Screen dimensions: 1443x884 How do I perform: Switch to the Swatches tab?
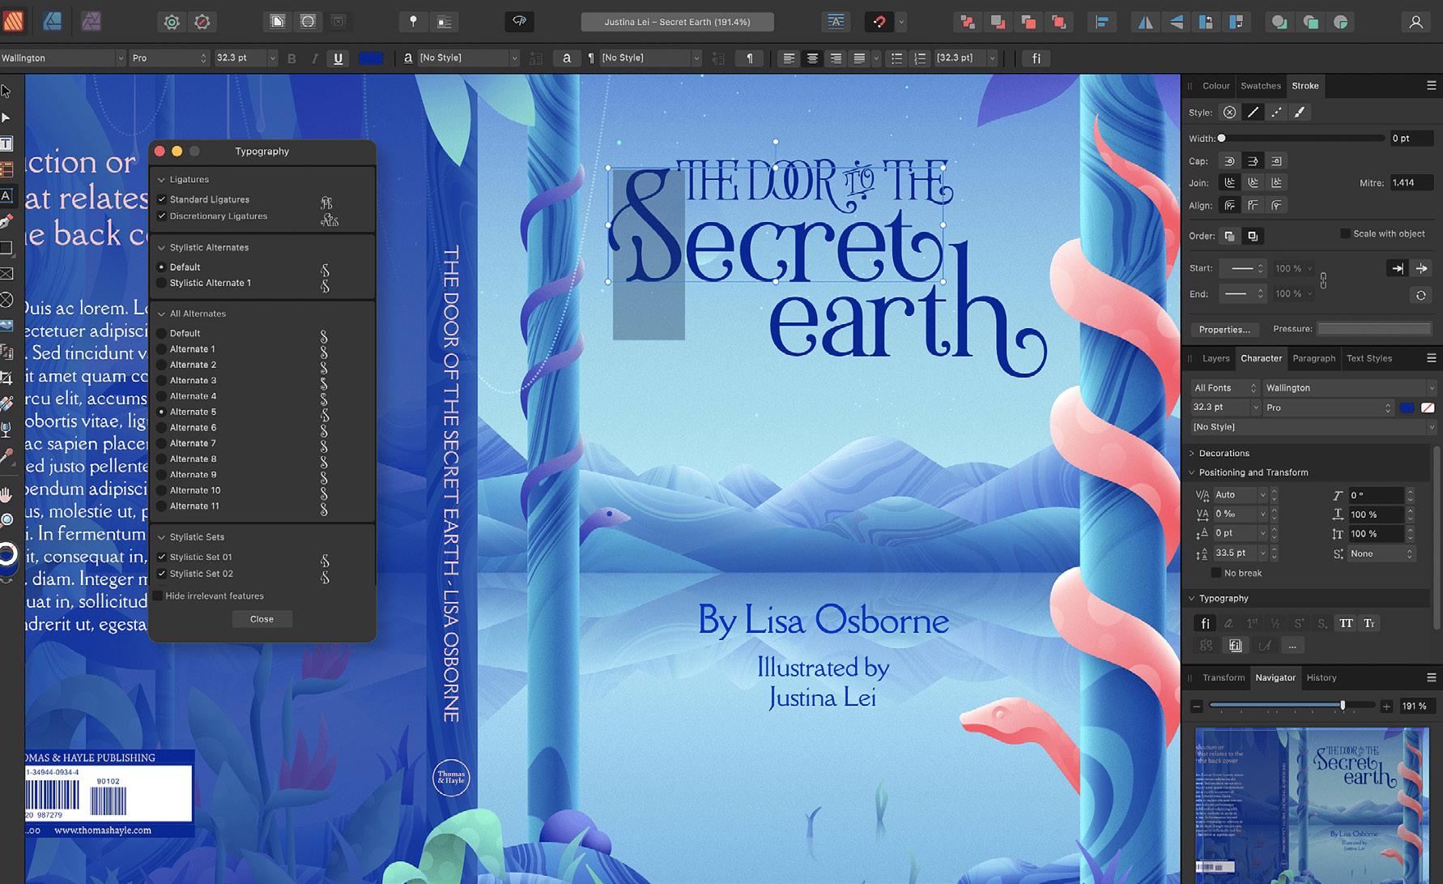coord(1261,86)
